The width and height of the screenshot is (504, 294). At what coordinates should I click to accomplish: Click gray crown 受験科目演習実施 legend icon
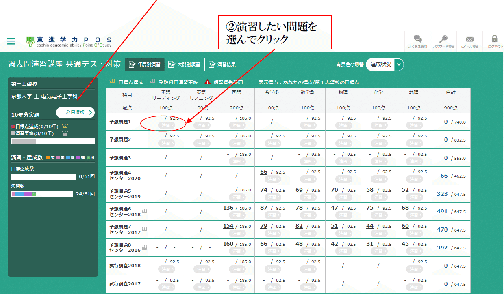coord(152,82)
